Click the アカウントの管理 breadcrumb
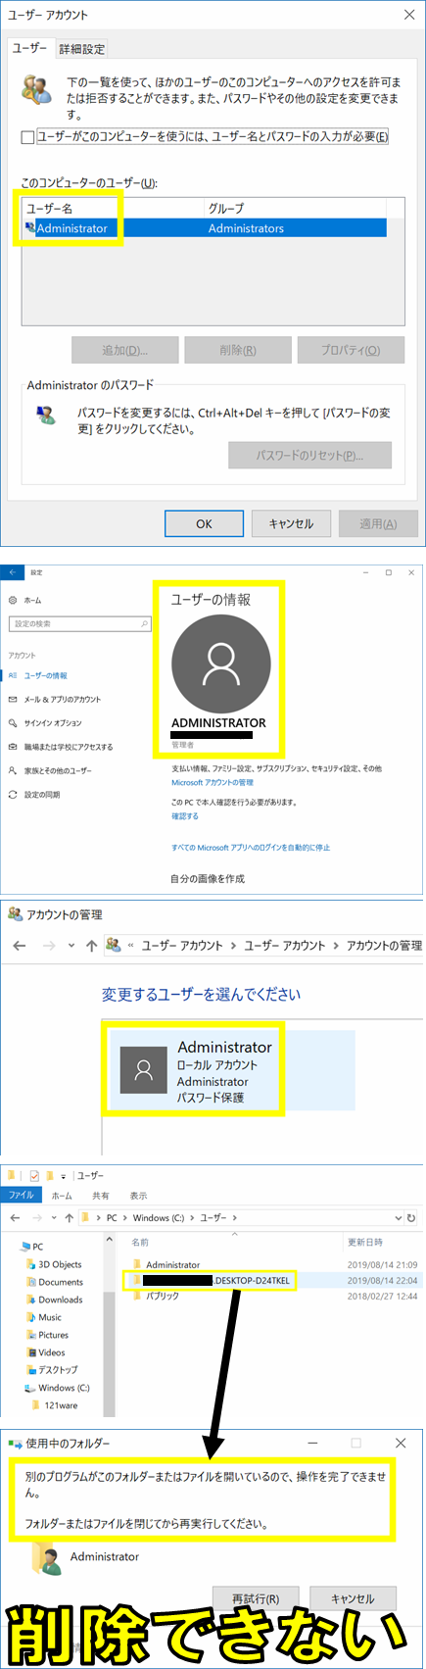This screenshot has width=426, height=1669. point(384,946)
